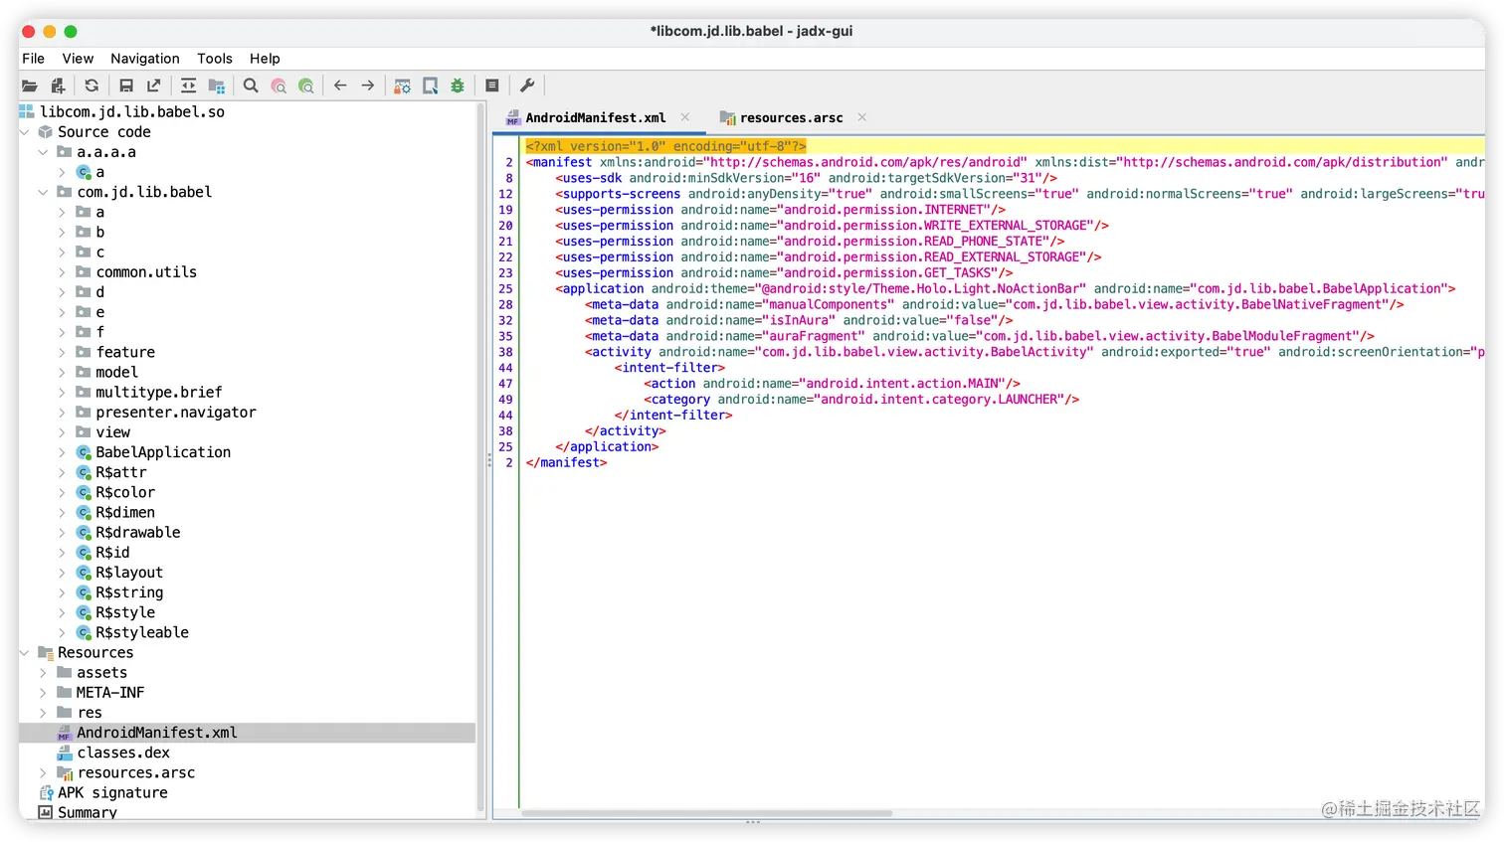
Task: Open the R$layout class
Action: coord(129,573)
